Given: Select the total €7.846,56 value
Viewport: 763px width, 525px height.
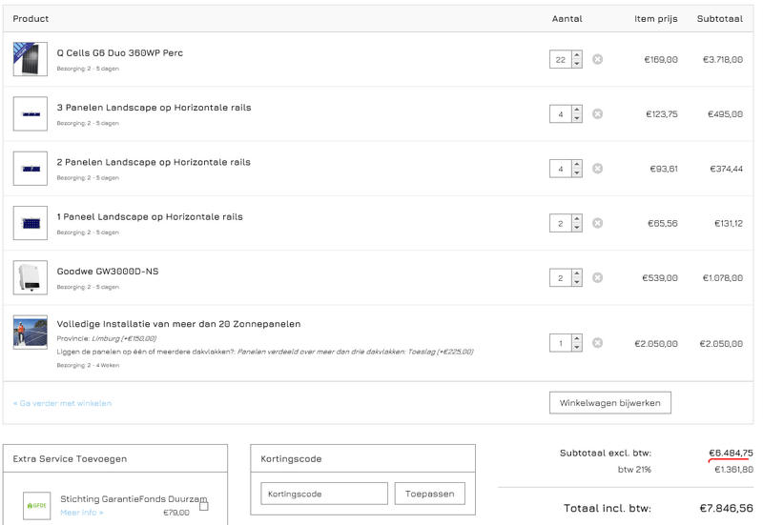Looking at the screenshot, I should point(727,508).
